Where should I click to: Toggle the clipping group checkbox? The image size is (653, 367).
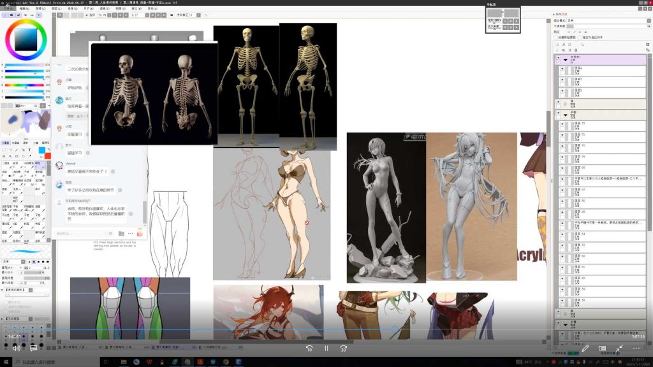556,38
